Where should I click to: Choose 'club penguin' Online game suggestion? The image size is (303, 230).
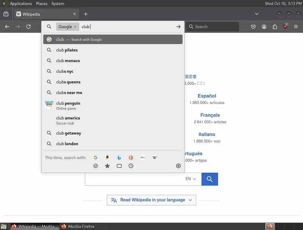113,106
